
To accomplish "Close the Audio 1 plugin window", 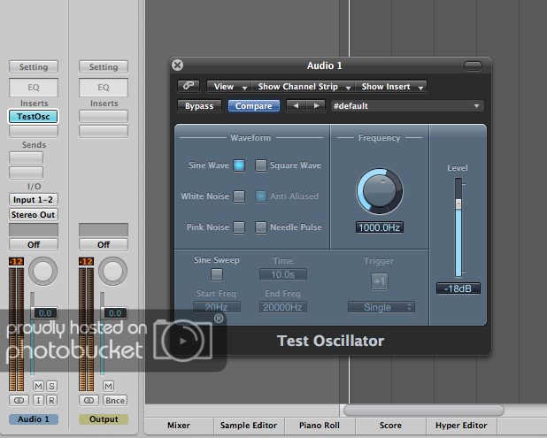I will point(178,65).
